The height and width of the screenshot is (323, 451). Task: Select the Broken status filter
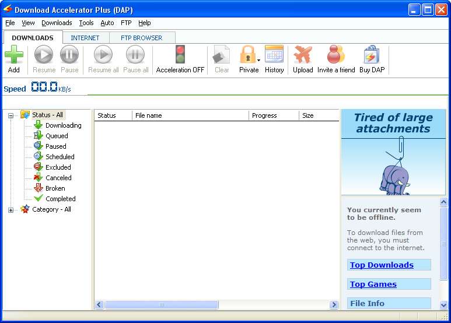point(55,188)
